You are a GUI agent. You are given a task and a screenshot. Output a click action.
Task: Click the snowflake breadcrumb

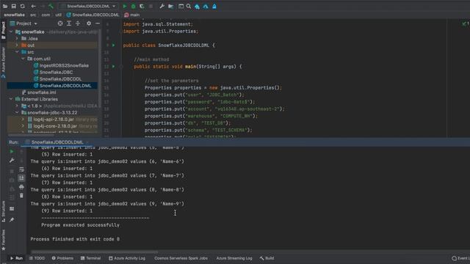pyautogui.click(x=14, y=15)
